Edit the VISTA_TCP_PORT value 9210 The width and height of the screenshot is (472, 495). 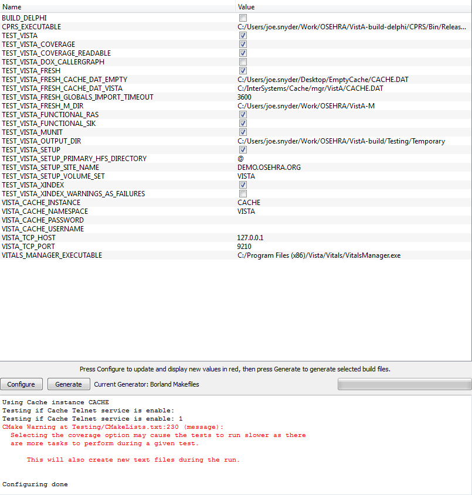click(246, 247)
